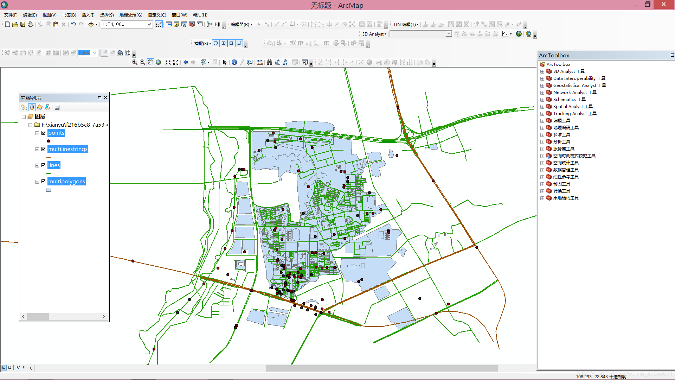Image resolution: width=675 pixels, height=380 pixels.
Task: Select the Zoom In tool
Action: point(135,62)
